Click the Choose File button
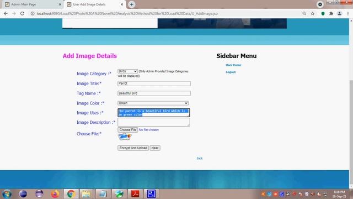Image resolution: width=353 pixels, height=199 pixels. tap(127, 130)
